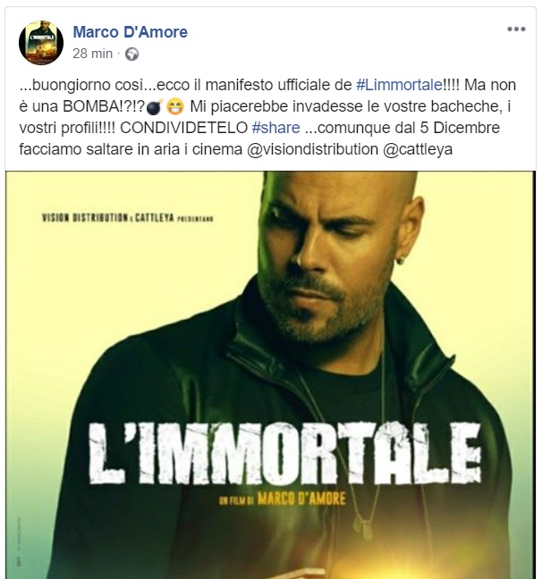
Task: Click the 'un film di Marco D'Amore' credit
Action: 283,499
